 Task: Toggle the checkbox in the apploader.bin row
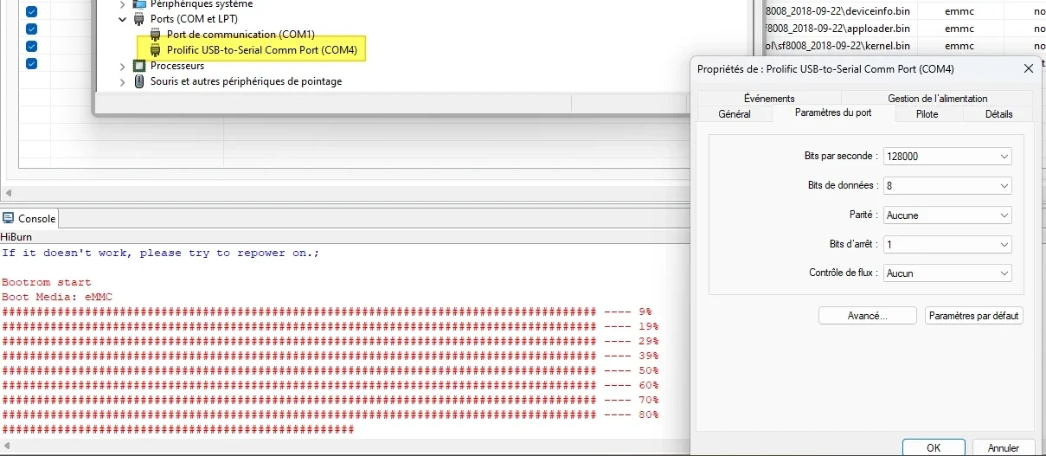31,29
